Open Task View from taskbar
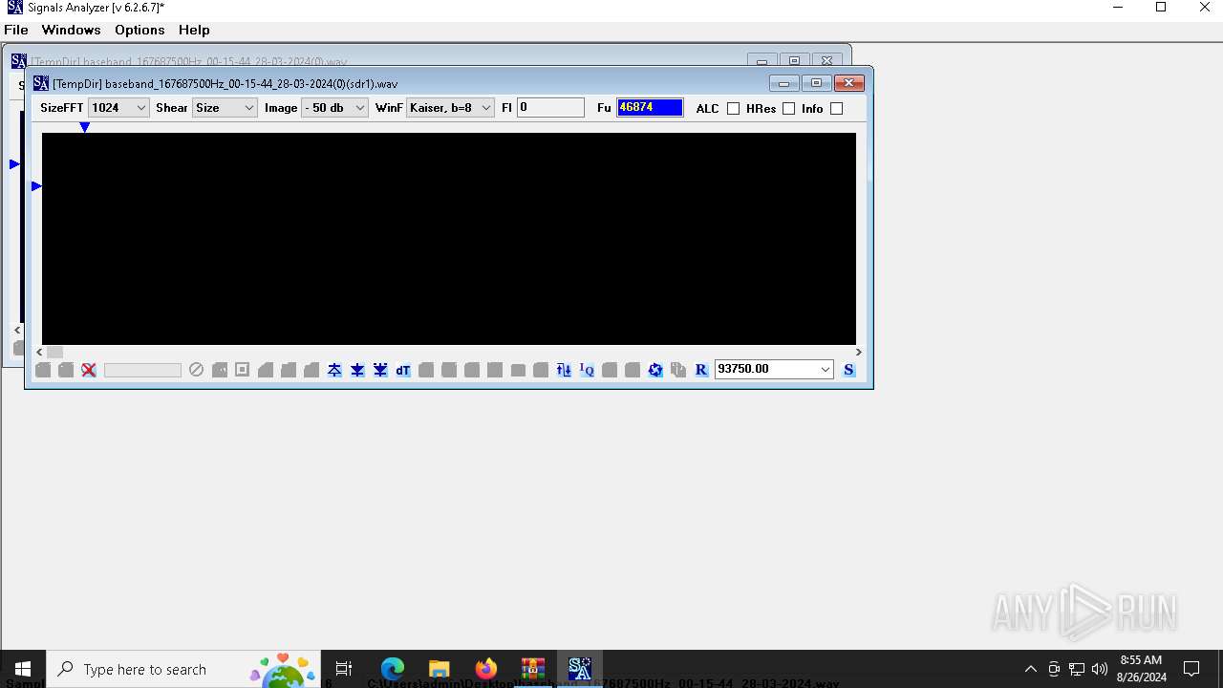1223x688 pixels. click(344, 669)
